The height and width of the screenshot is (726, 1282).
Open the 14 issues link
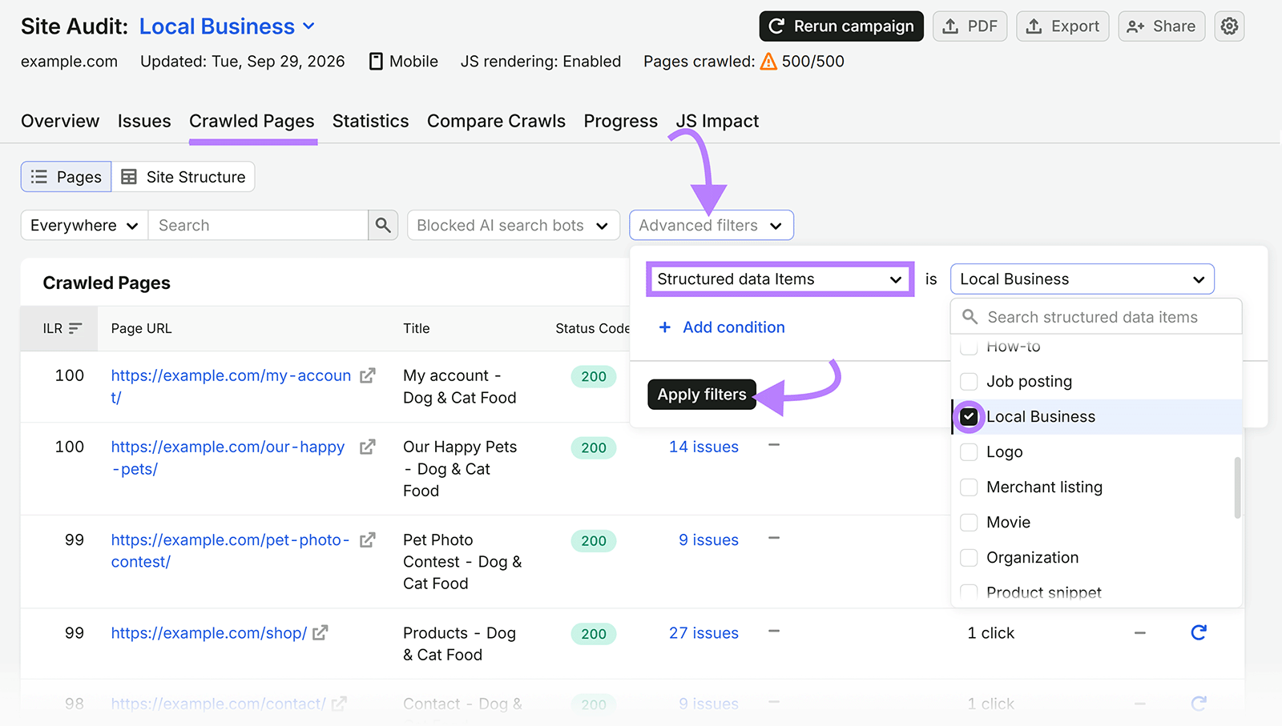coord(703,447)
